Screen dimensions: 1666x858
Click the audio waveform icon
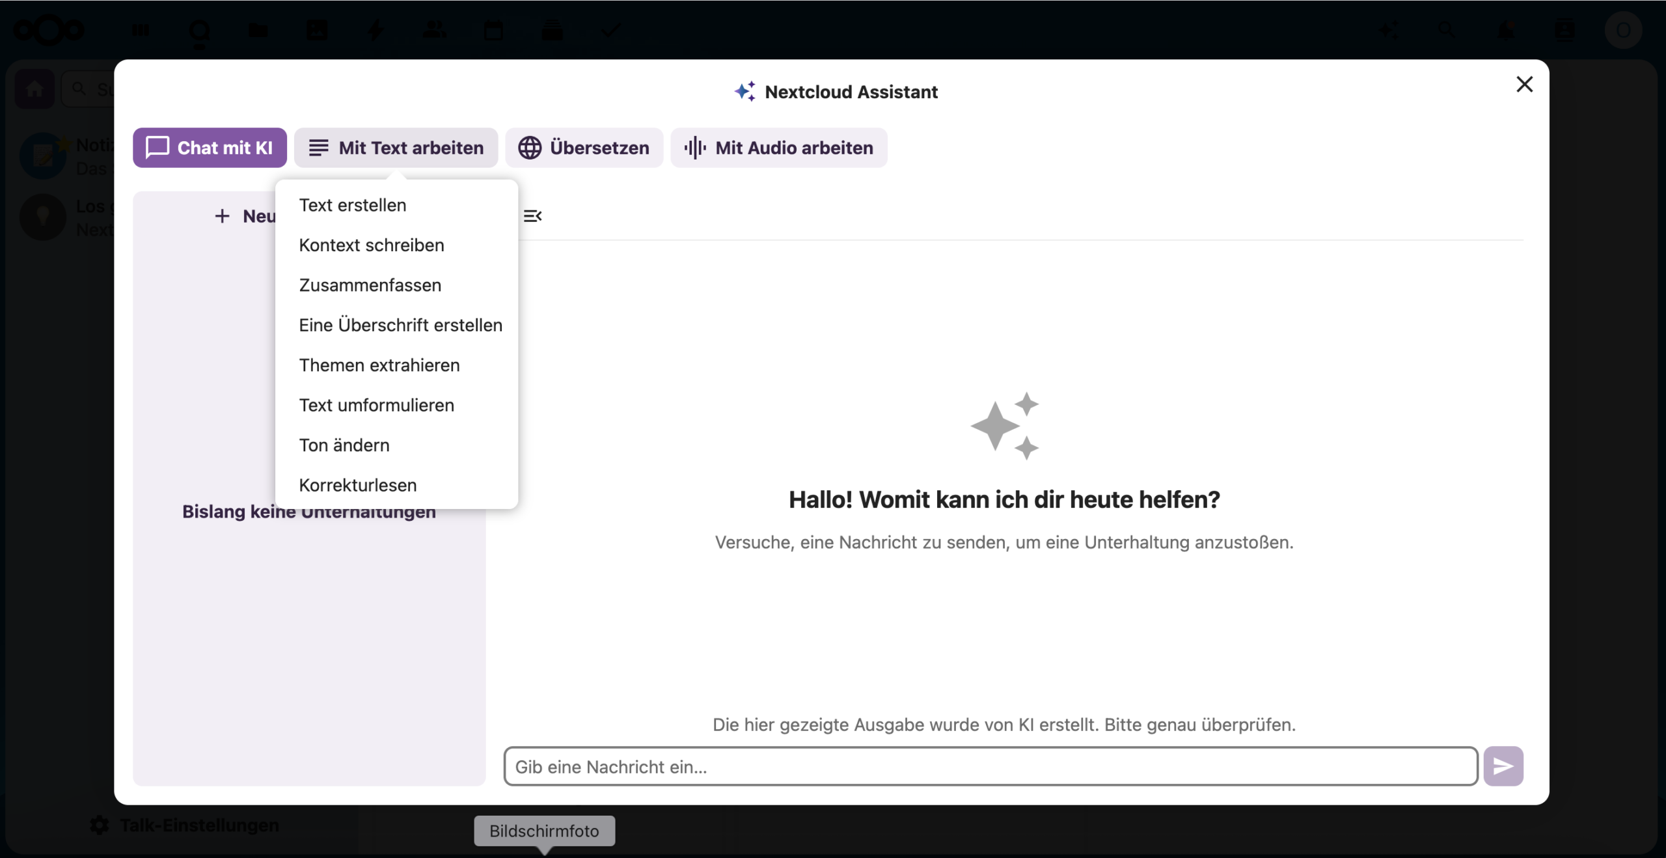pyautogui.click(x=694, y=148)
